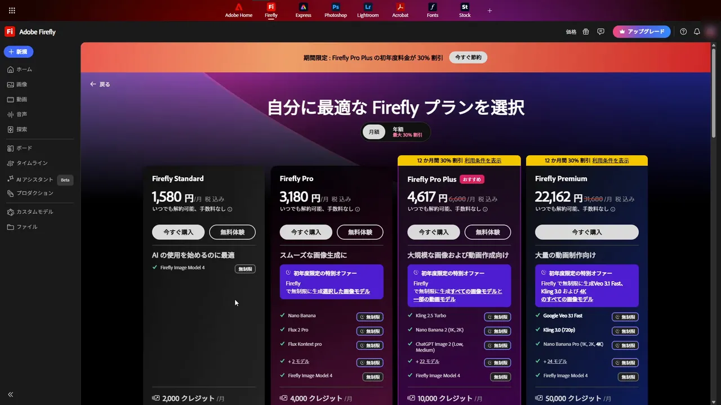The height and width of the screenshot is (405, 721).
Task: Click '50,000 クレジット' text in Premium
Action: tap(573, 398)
